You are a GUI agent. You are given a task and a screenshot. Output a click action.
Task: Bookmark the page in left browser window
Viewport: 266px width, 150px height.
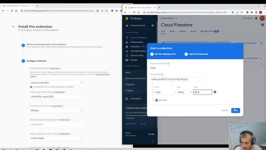[x=107, y=11]
